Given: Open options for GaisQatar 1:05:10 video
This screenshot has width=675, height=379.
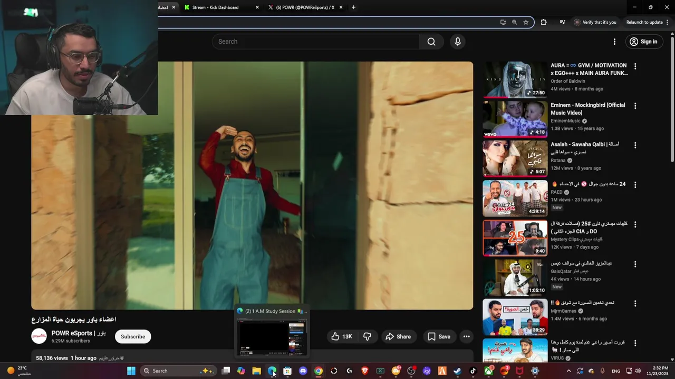Looking at the screenshot, I should coord(635,264).
